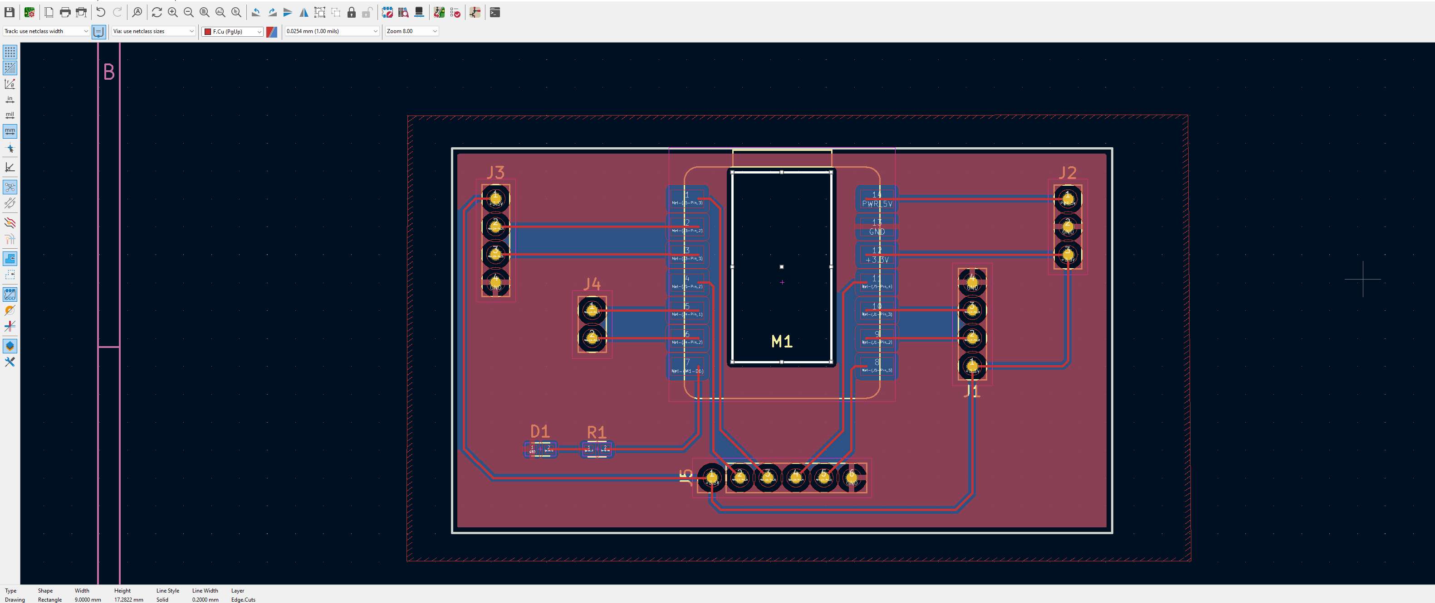
Task: Switch the units to inches
Action: [10, 100]
